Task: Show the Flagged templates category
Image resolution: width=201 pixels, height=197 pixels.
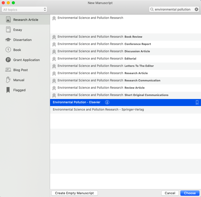Action: [25, 90]
